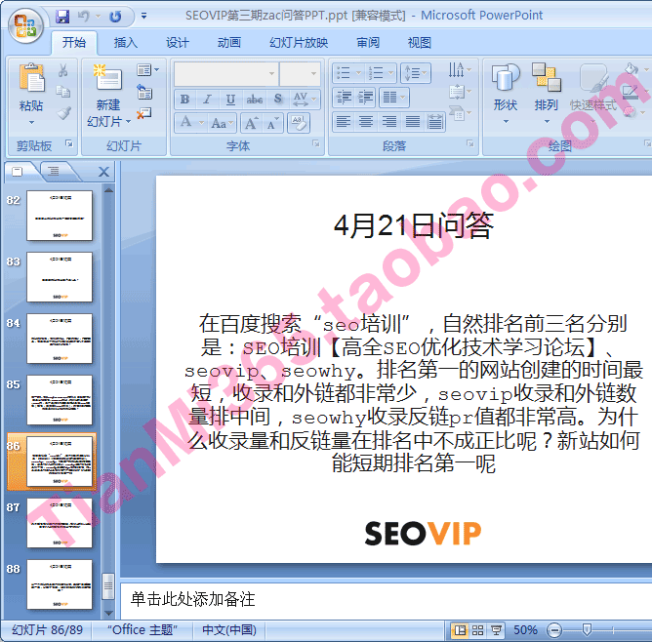Click the 粘贴 paste clipboard icon
652x642 pixels.
(x=31, y=78)
